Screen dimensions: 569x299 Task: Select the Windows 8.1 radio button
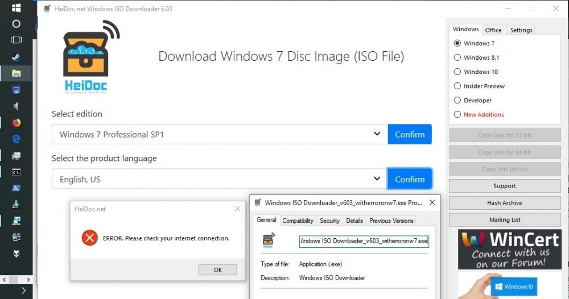[457, 57]
